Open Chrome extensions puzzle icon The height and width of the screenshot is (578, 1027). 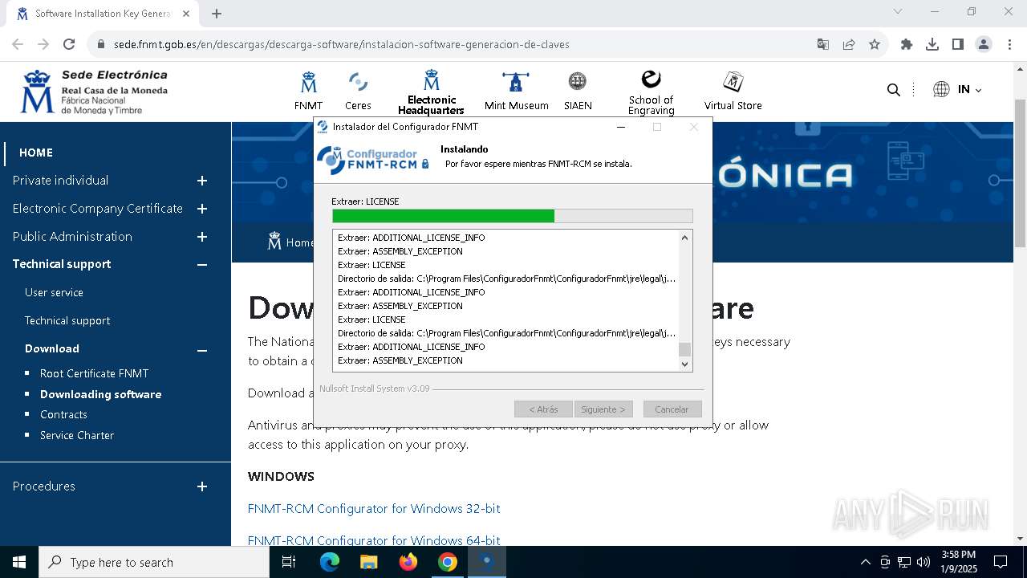click(907, 44)
